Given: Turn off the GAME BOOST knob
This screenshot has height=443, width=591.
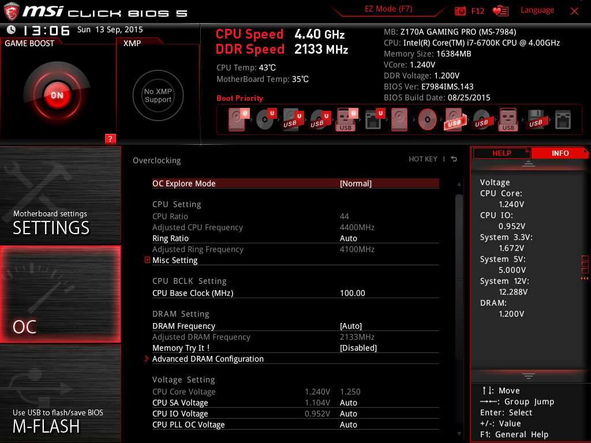Looking at the screenshot, I should 57,95.
